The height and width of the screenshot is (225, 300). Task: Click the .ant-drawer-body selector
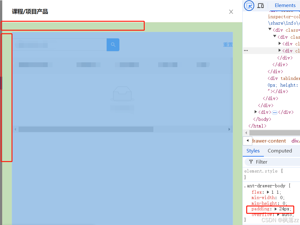pyautogui.click(x=265, y=186)
